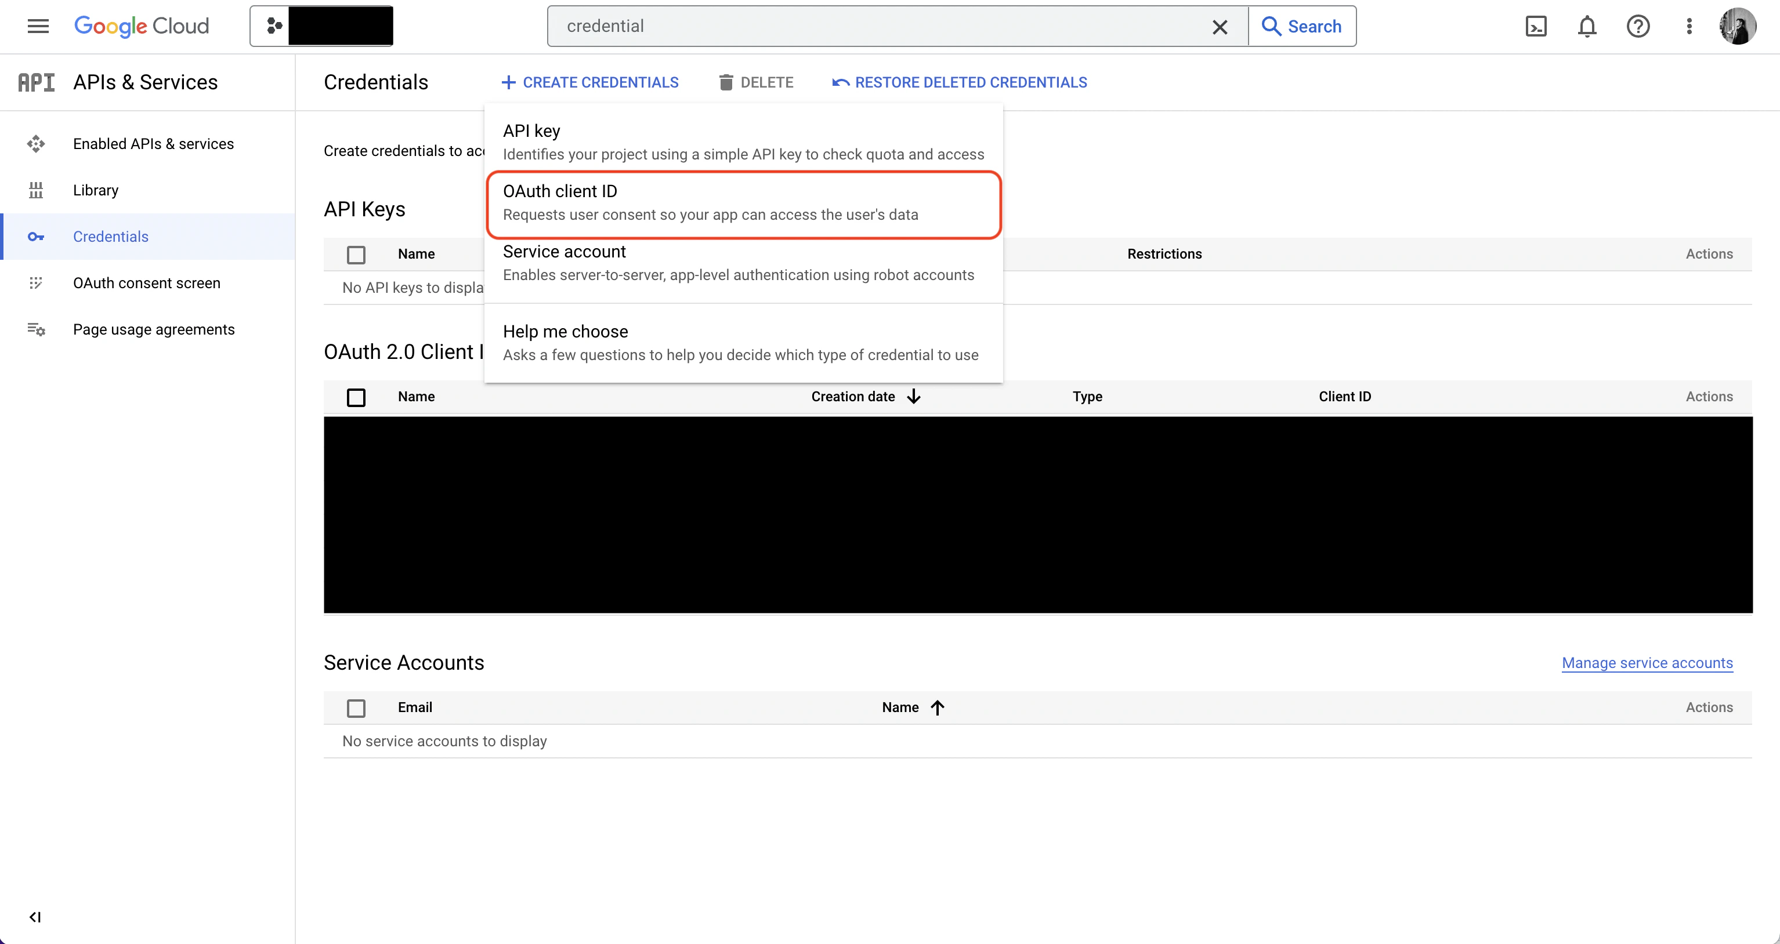This screenshot has height=944, width=1780.
Task: Open the OAuth consent screen sidebar icon
Action: coord(36,282)
